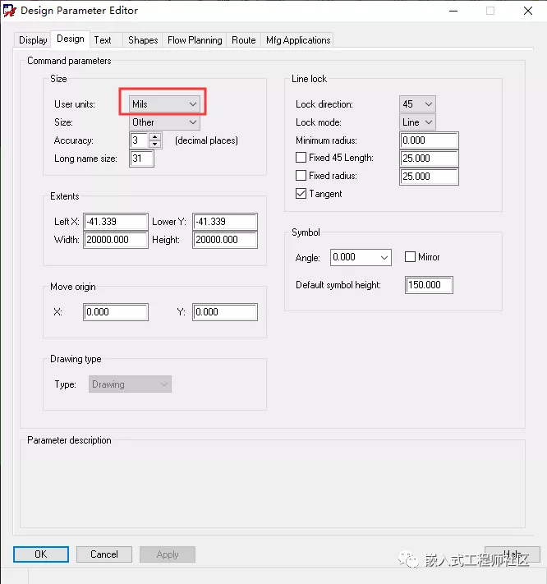The height and width of the screenshot is (584, 547).
Task: Expand the Size dropdown showing Other
Action: pos(164,122)
